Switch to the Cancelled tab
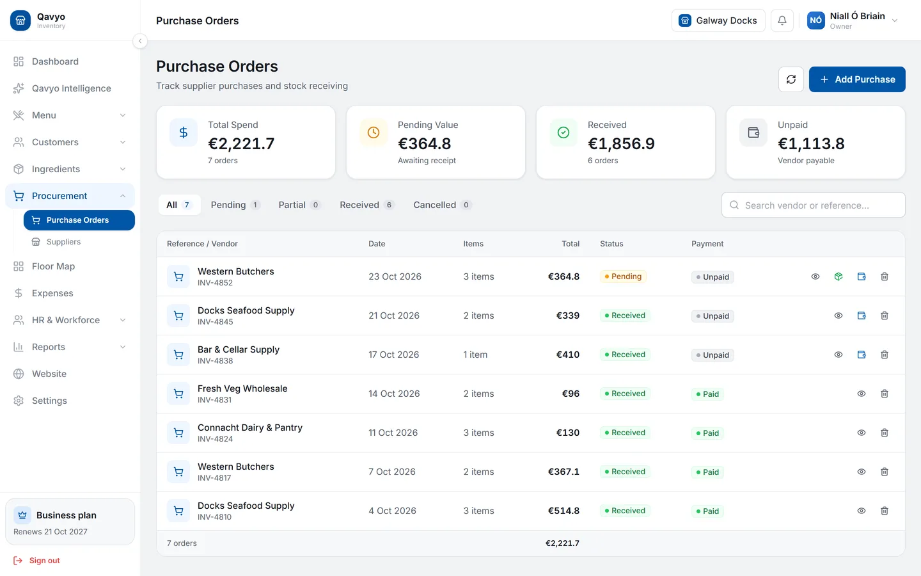This screenshot has width=921, height=576. (442, 205)
